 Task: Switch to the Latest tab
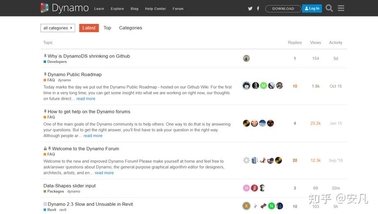[x=89, y=28]
